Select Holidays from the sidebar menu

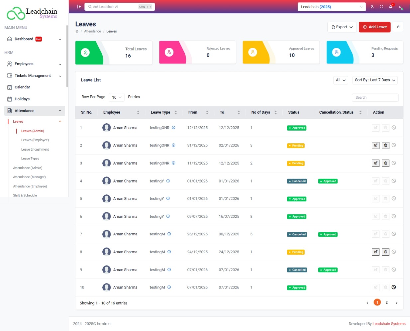(22, 99)
